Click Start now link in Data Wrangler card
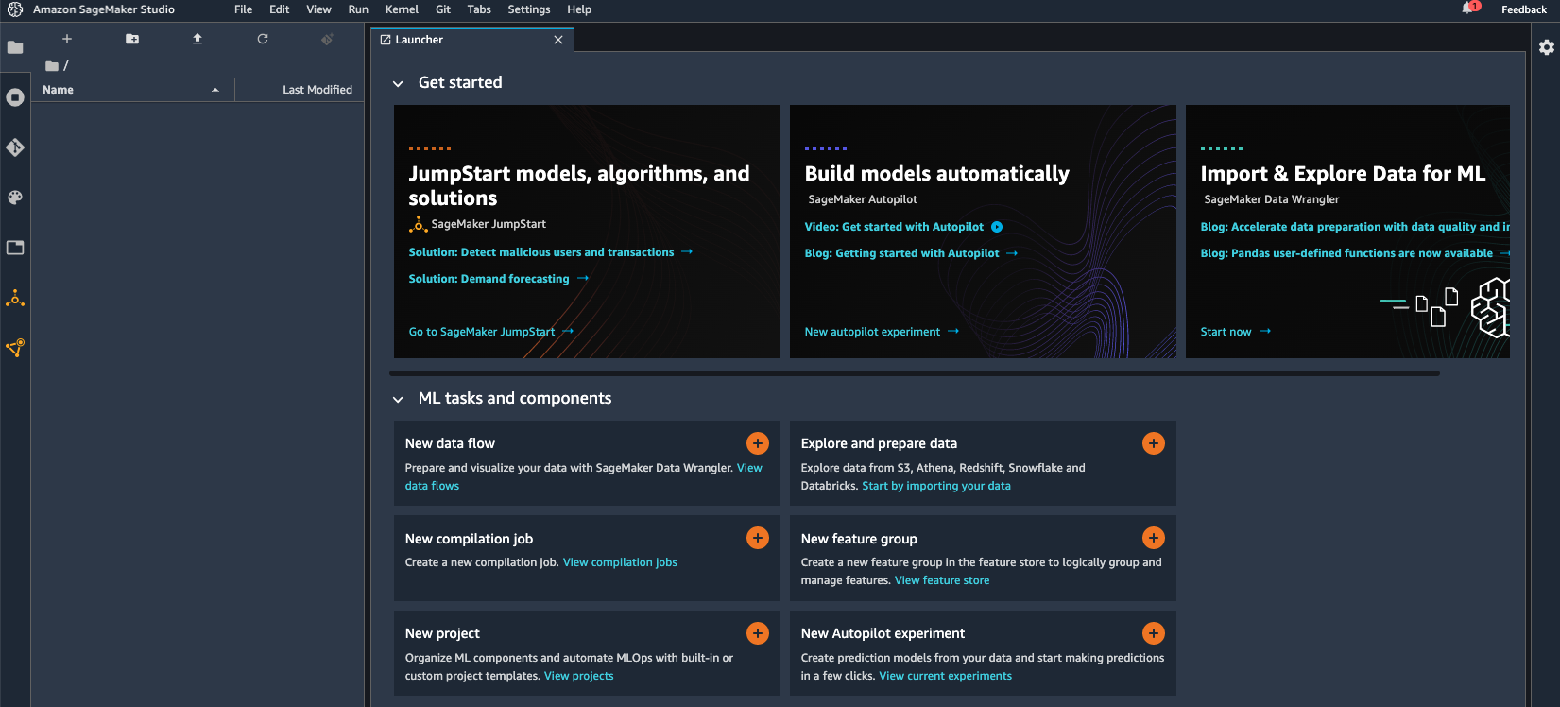Screen dimensions: 1560x707 point(1236,332)
